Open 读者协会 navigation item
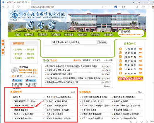Screen dimensions: 154x123 (x=95, y=35)
